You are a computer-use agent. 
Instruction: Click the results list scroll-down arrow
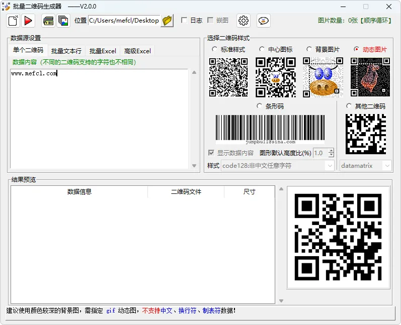coord(281,301)
